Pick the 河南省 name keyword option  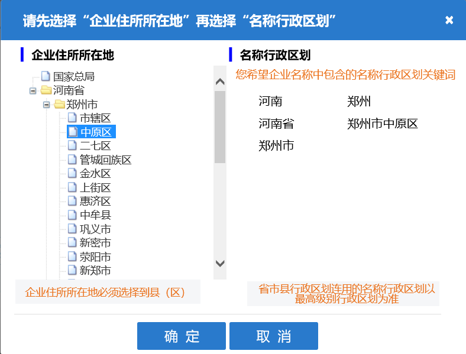pos(276,124)
